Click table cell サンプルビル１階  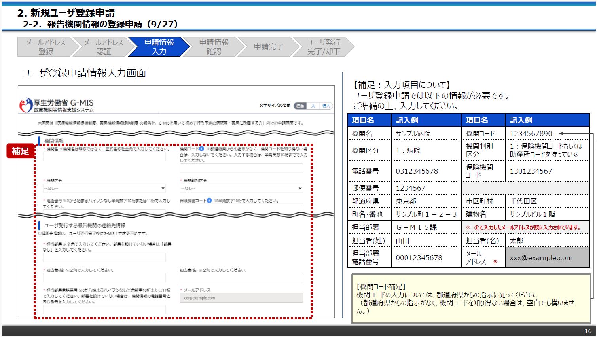pyautogui.click(x=547, y=214)
